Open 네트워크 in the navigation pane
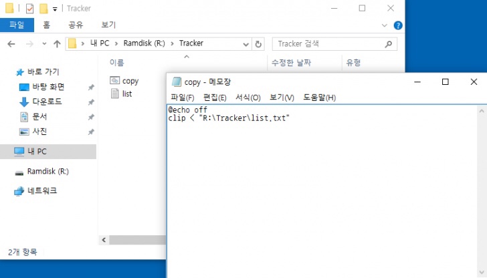 tap(42, 191)
